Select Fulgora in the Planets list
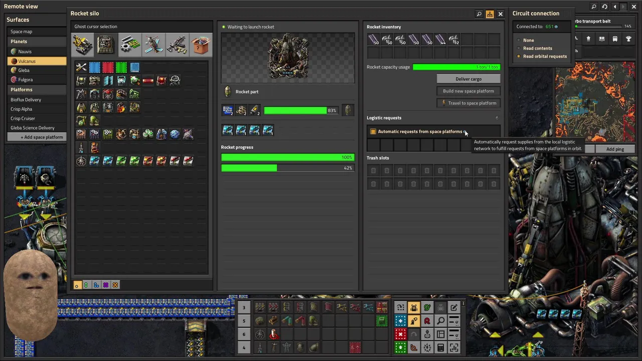 pos(36,80)
